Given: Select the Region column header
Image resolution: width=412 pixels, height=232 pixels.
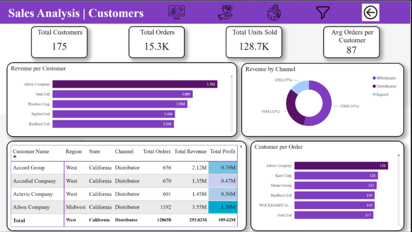Looking at the screenshot, I should pyautogui.click(x=73, y=151).
